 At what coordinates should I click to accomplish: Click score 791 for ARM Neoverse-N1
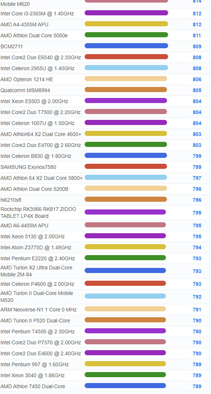pyautogui.click(x=197, y=310)
